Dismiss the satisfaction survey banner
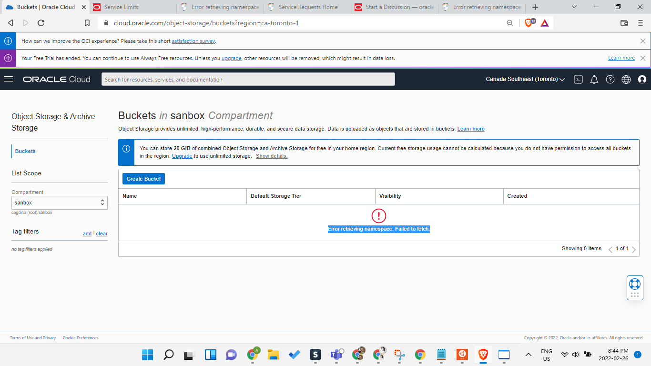 coord(643,41)
